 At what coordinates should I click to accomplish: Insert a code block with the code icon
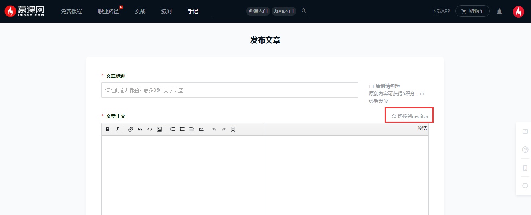[150, 129]
